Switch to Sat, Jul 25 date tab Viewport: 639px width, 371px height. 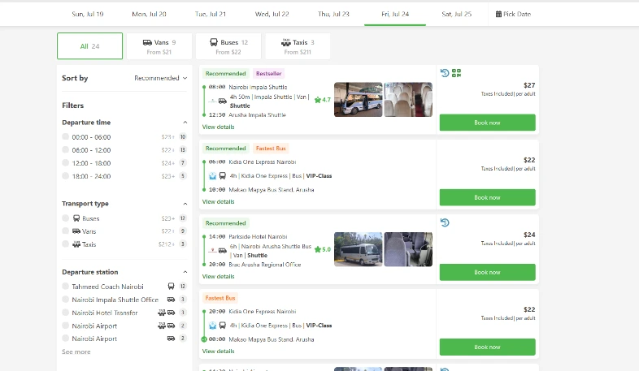456,14
